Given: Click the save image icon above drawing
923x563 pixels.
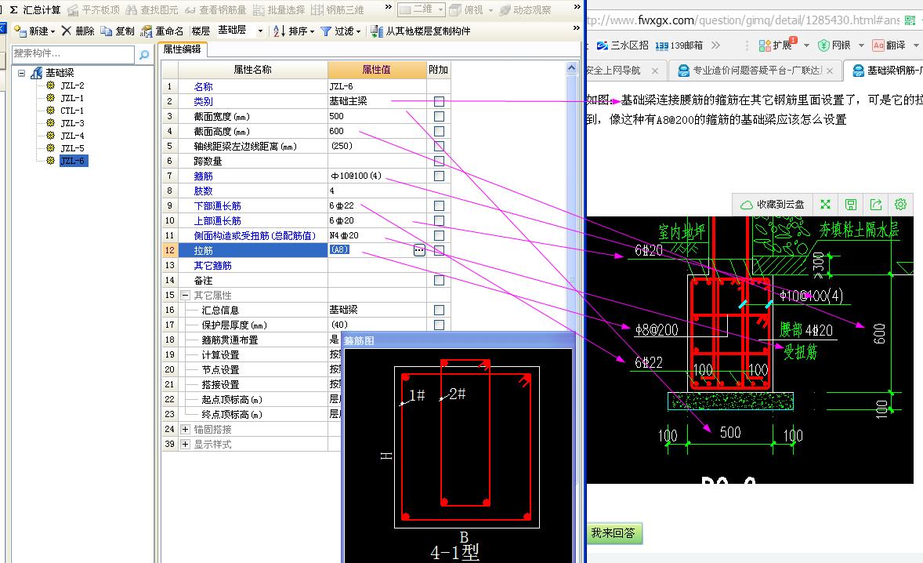Looking at the screenshot, I should tap(851, 205).
